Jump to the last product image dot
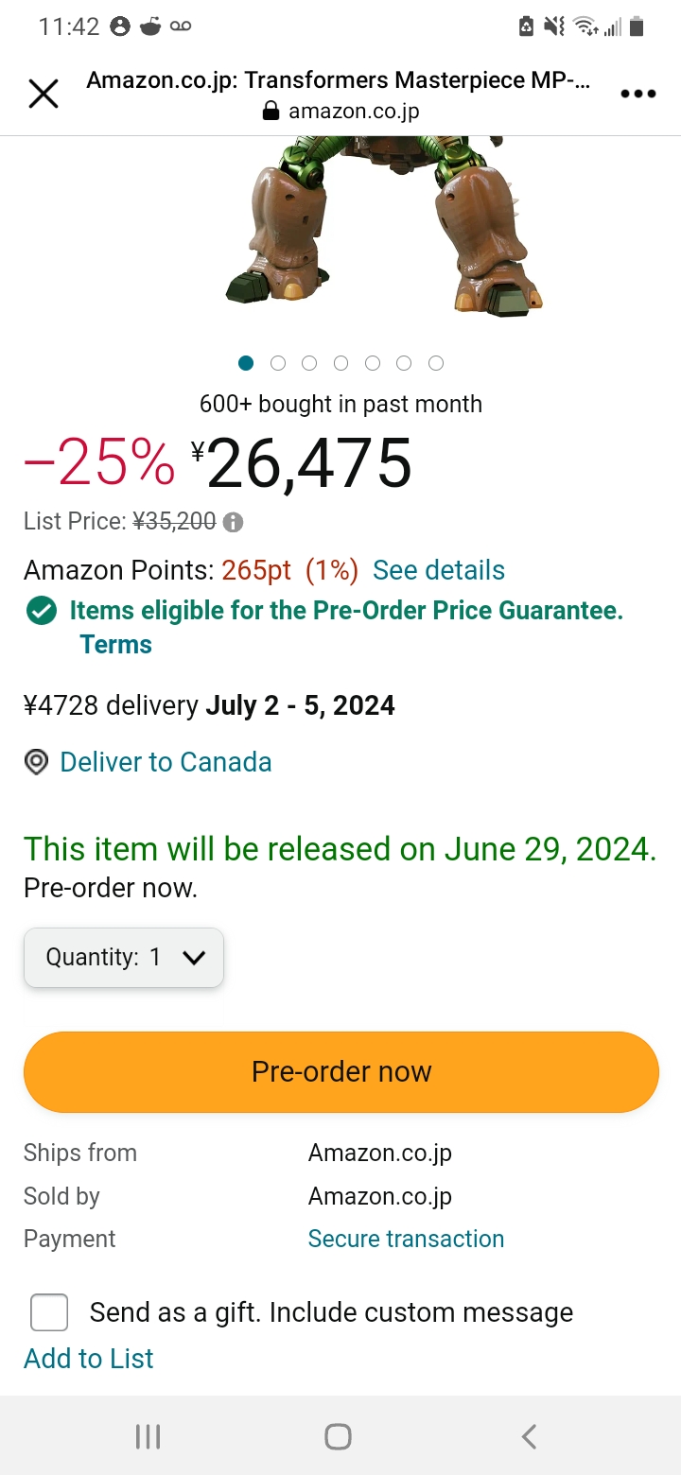This screenshot has height=1475, width=681. [436, 363]
